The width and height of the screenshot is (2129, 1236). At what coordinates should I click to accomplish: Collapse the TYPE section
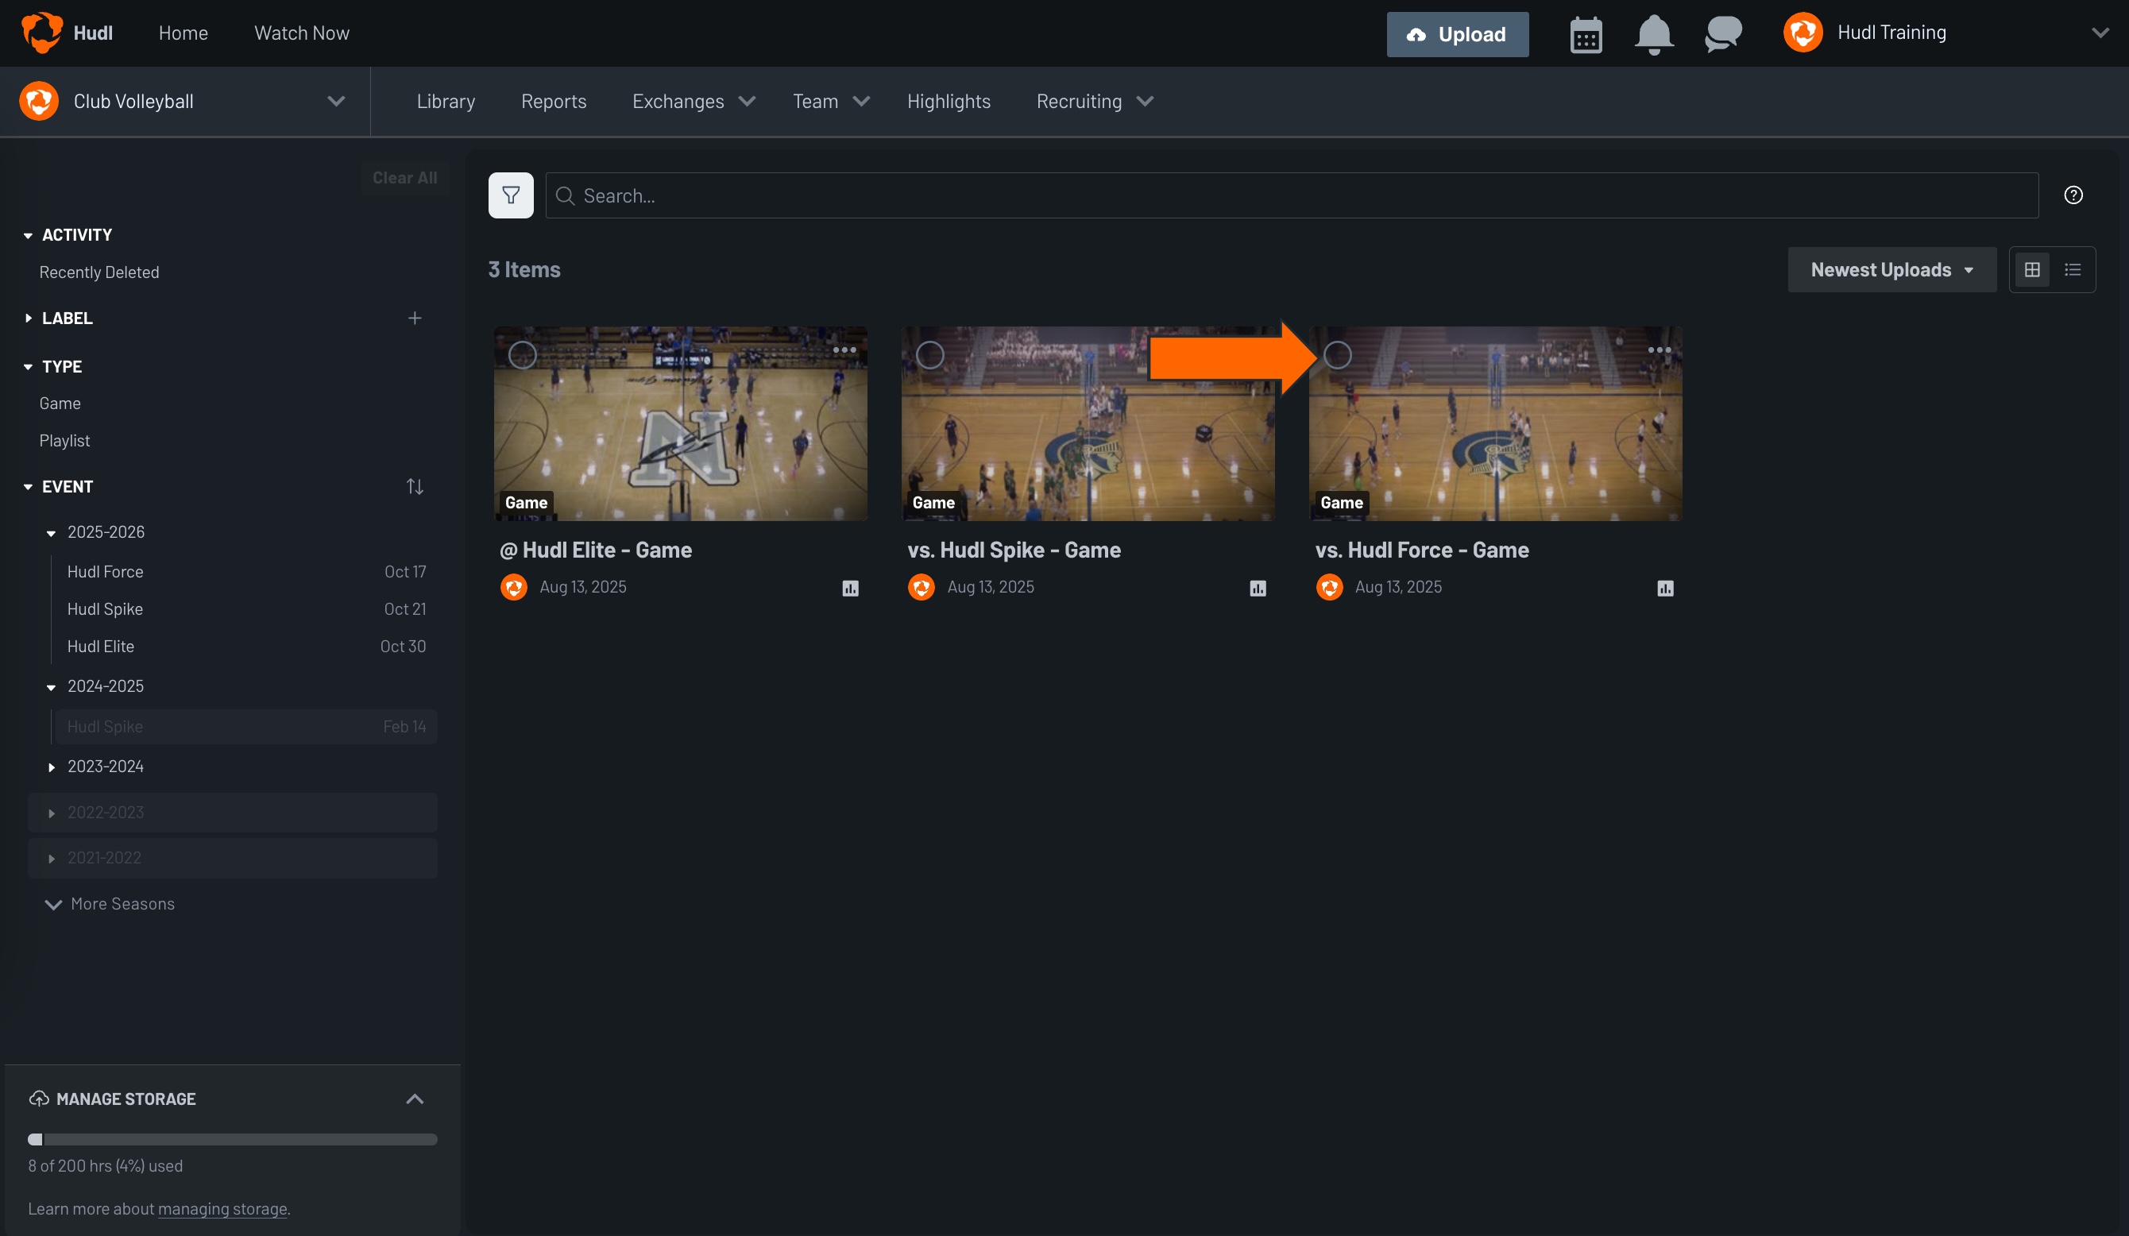(28, 367)
